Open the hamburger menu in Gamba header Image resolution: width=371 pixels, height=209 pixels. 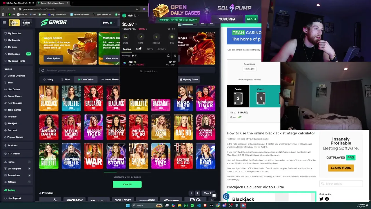tap(4, 23)
